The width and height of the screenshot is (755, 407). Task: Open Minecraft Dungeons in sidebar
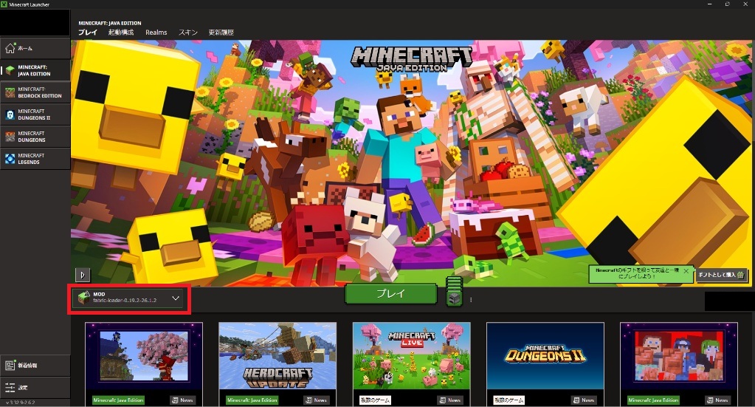(x=35, y=137)
